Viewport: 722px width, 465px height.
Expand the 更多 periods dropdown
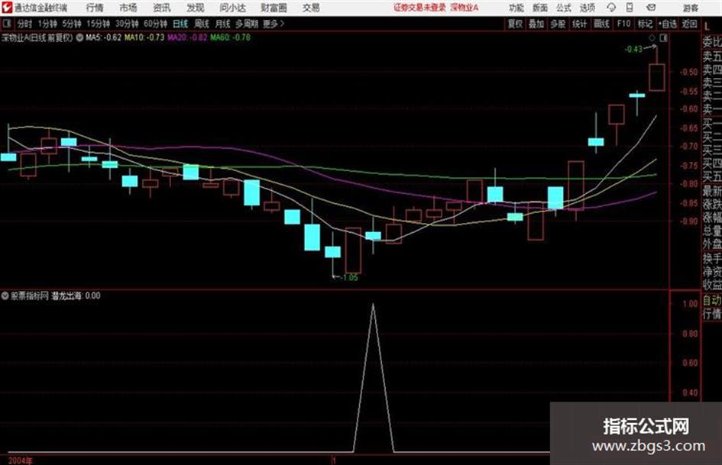tap(274, 24)
